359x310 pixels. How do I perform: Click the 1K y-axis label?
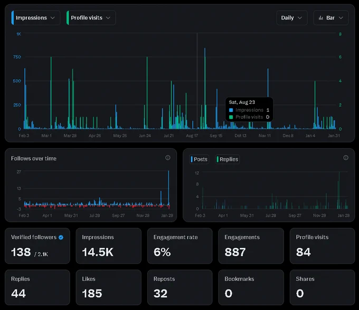point(18,34)
